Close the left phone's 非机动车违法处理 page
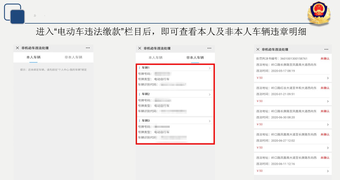 [17, 48]
